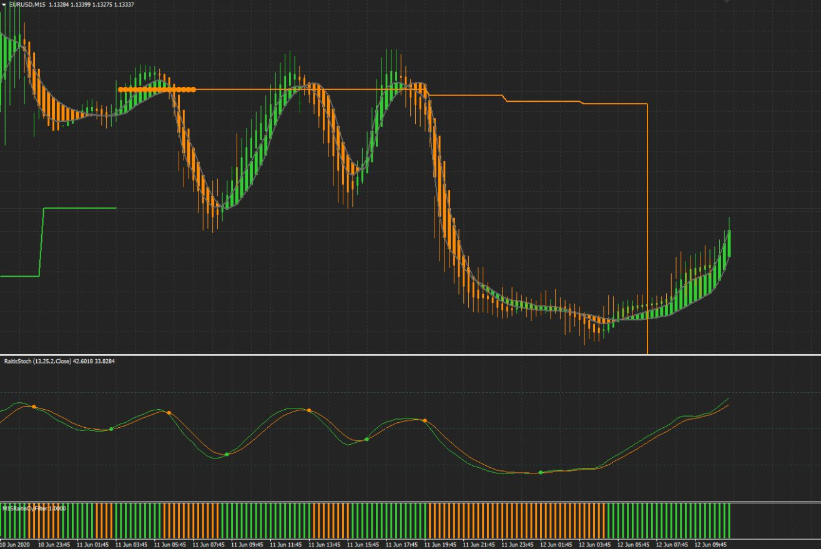Click the last orange stochastic crossover dot
Screen dimensions: 821x549
(x=425, y=420)
